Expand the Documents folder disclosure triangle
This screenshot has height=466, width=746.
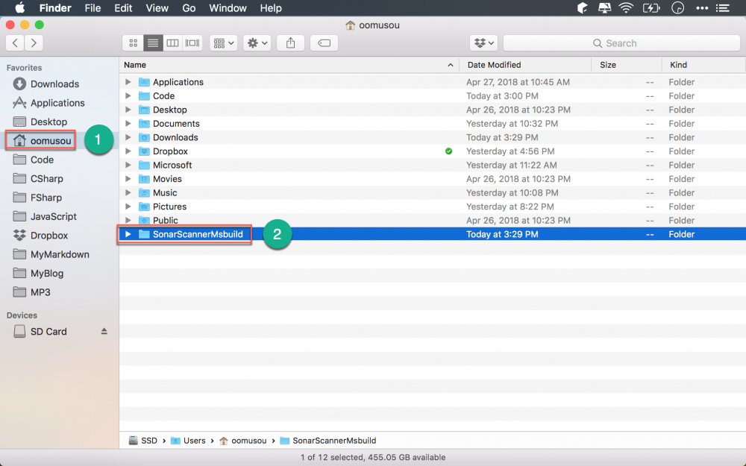click(128, 123)
